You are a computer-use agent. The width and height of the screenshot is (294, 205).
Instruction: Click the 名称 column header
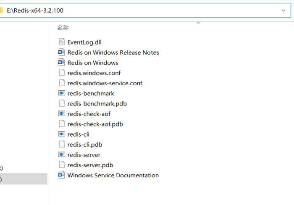click(63, 28)
